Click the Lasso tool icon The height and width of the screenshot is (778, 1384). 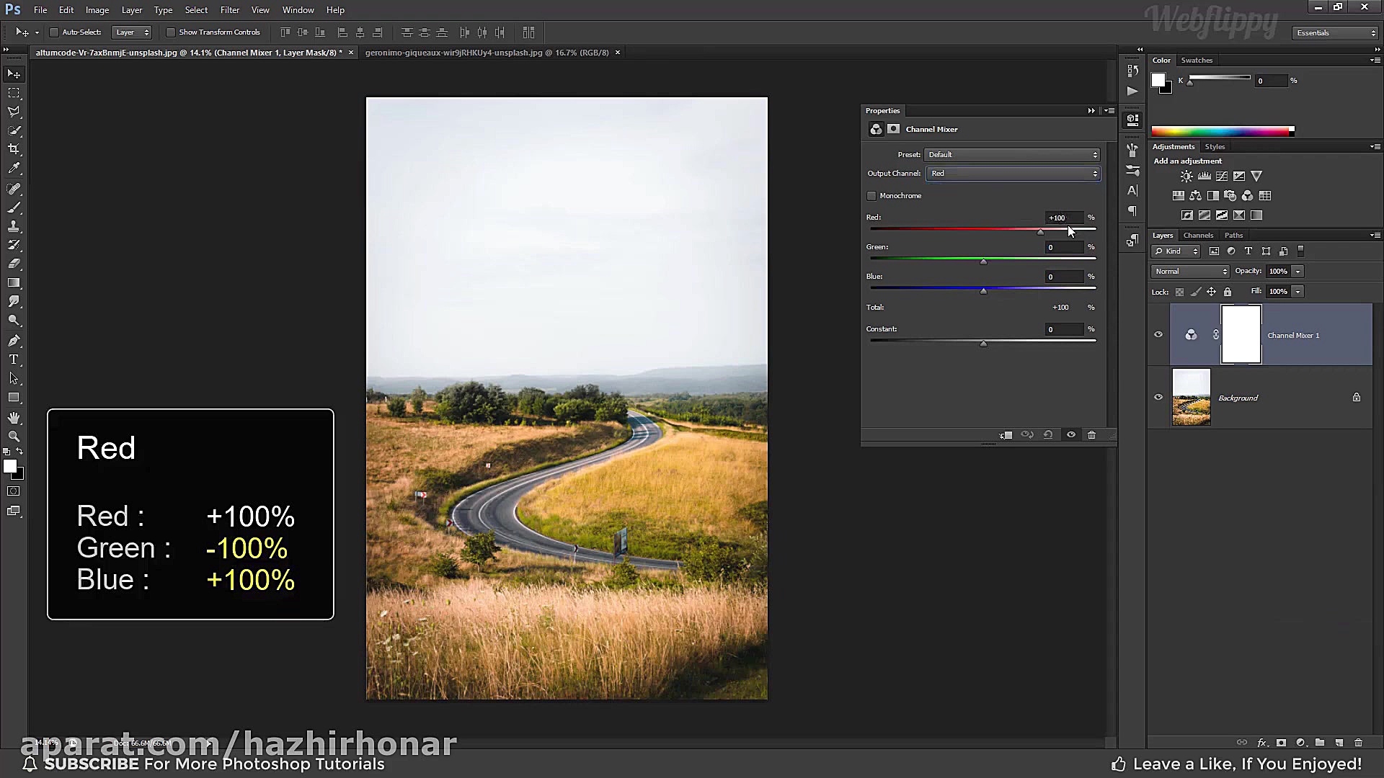pyautogui.click(x=14, y=112)
